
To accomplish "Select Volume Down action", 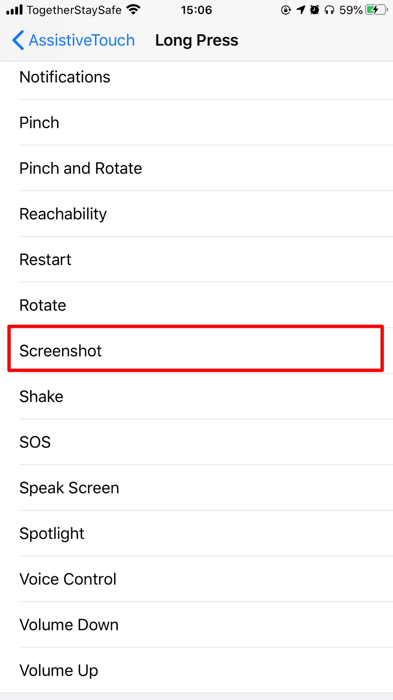I will pyautogui.click(x=196, y=625).
